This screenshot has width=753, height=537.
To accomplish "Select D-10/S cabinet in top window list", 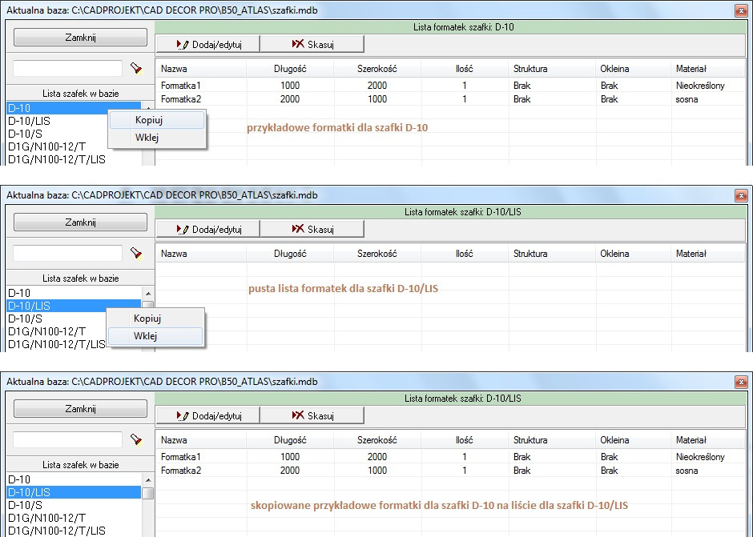I will click(x=57, y=134).
